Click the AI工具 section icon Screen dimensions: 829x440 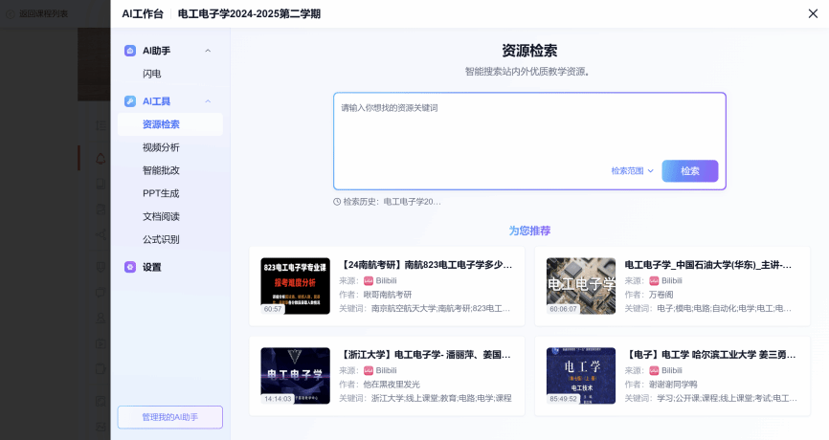pos(130,101)
